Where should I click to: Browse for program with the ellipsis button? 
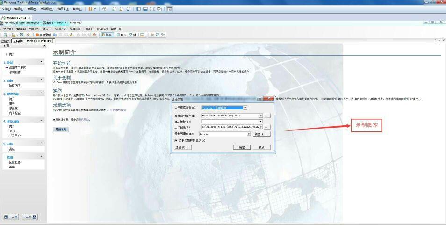(x=267, y=116)
